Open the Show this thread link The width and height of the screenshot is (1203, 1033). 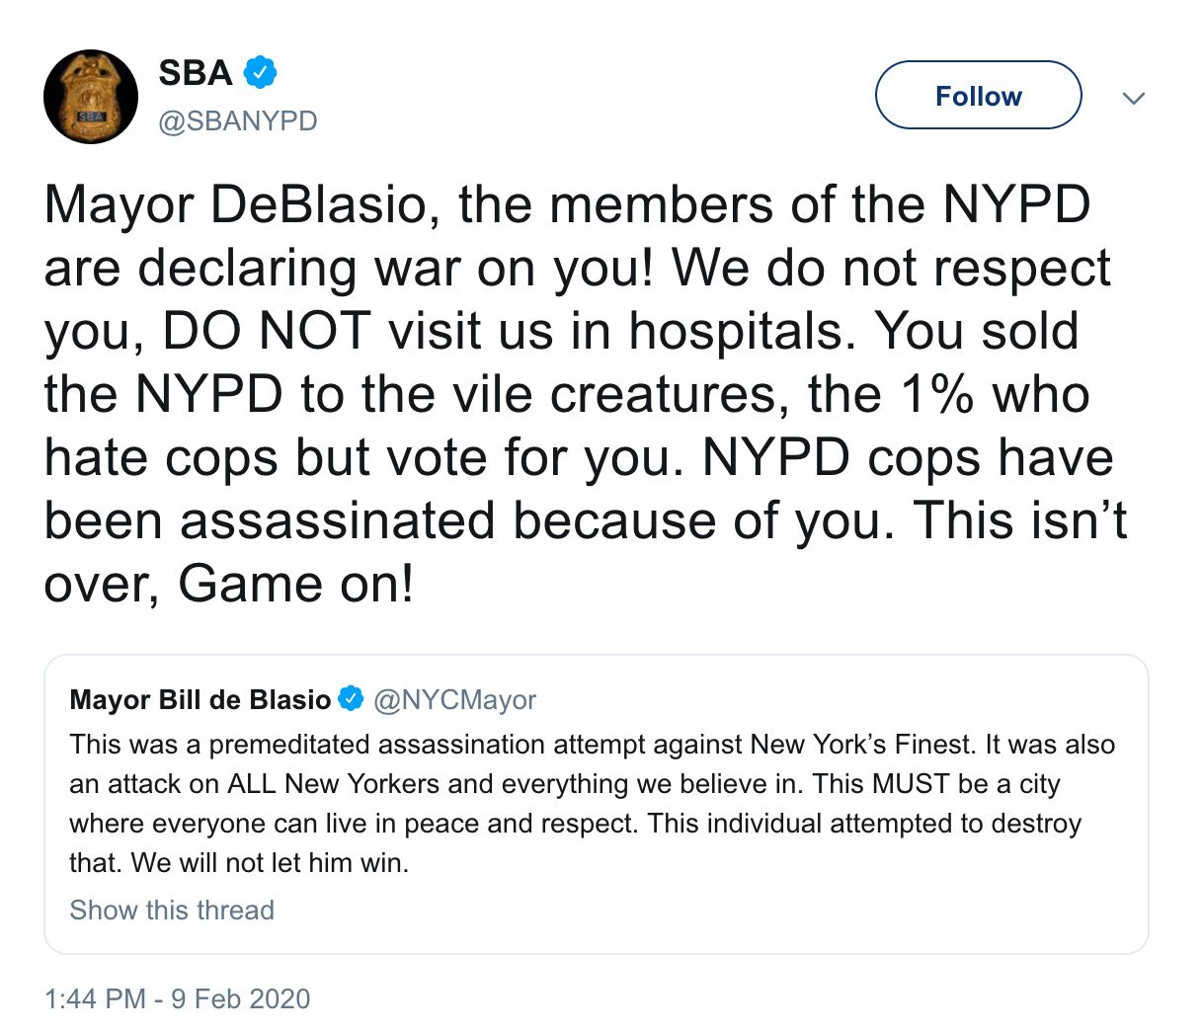172,910
